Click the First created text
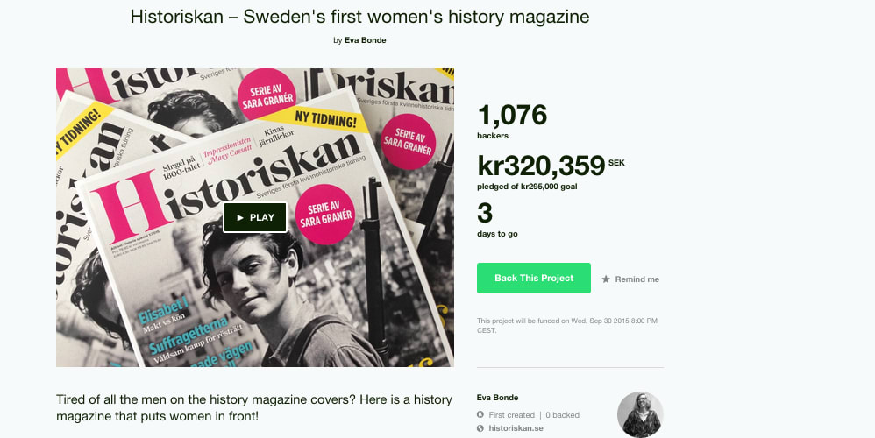 (511, 414)
